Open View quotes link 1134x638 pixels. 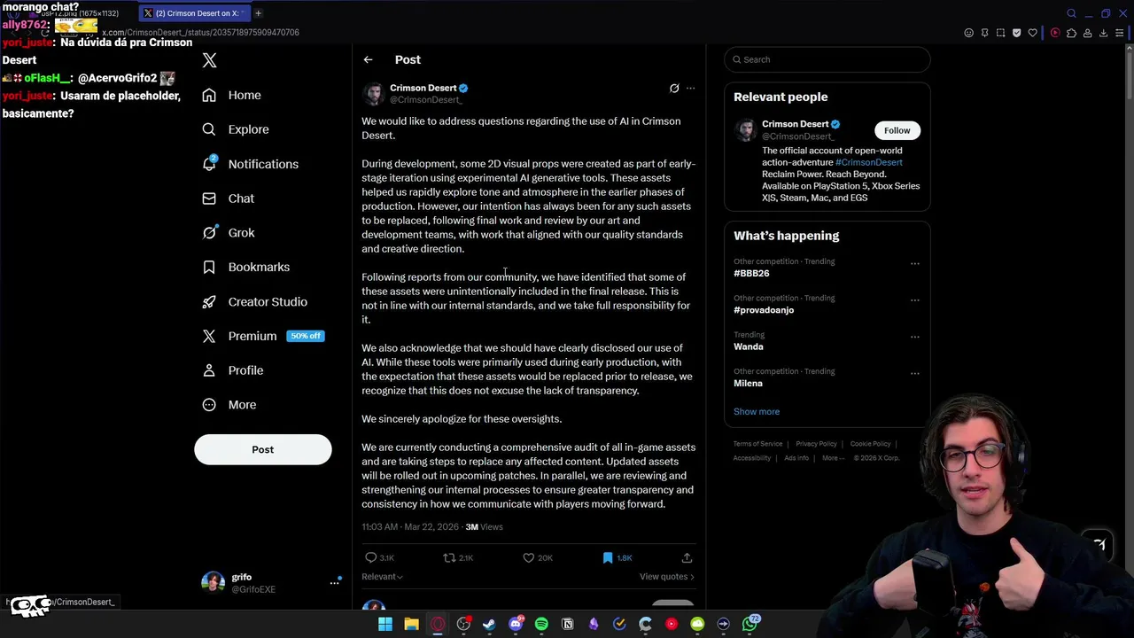(667, 577)
